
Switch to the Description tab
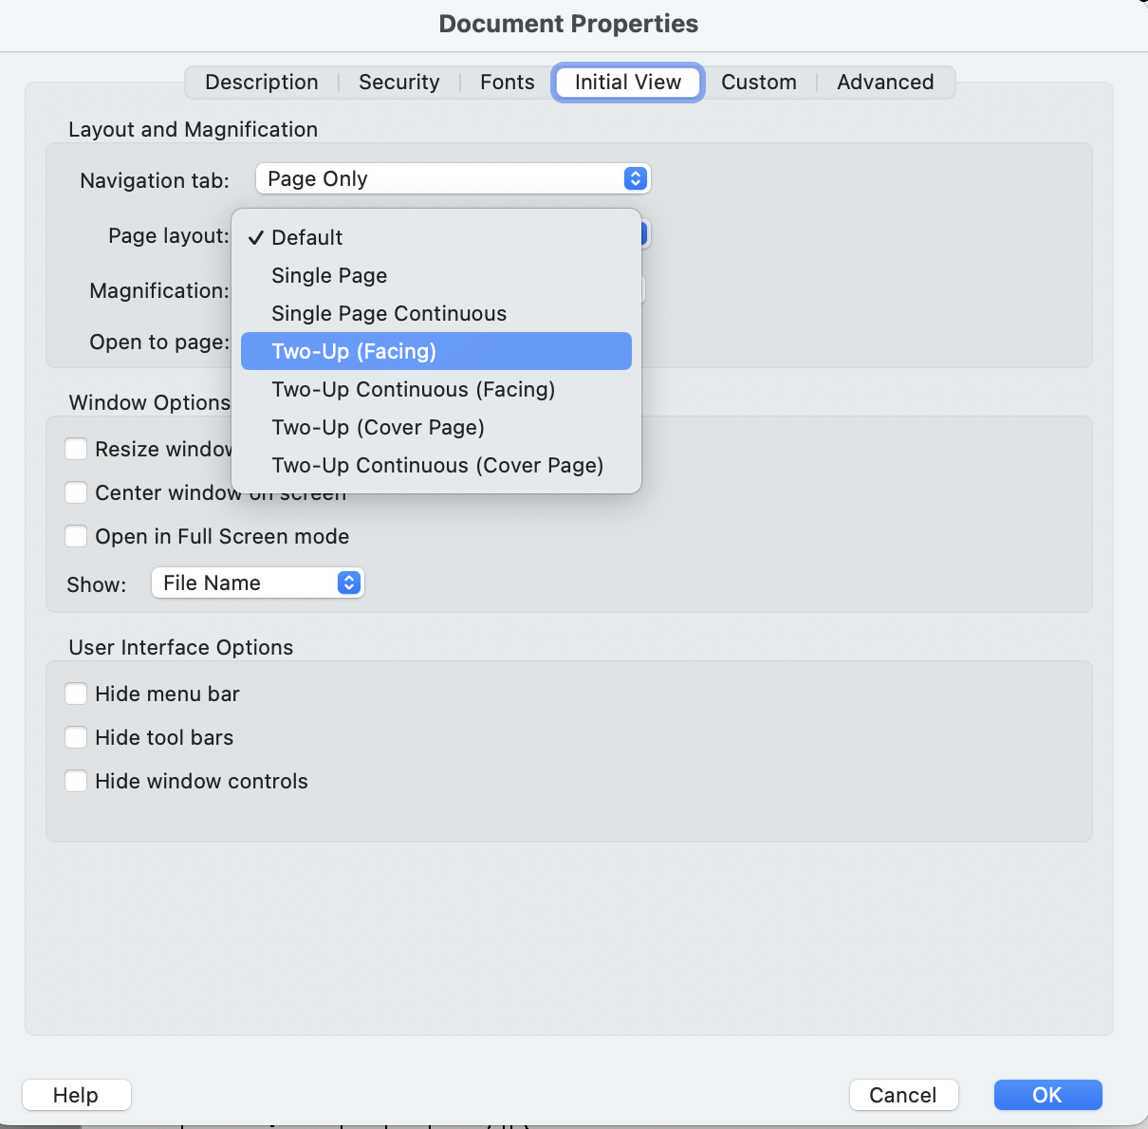(262, 83)
